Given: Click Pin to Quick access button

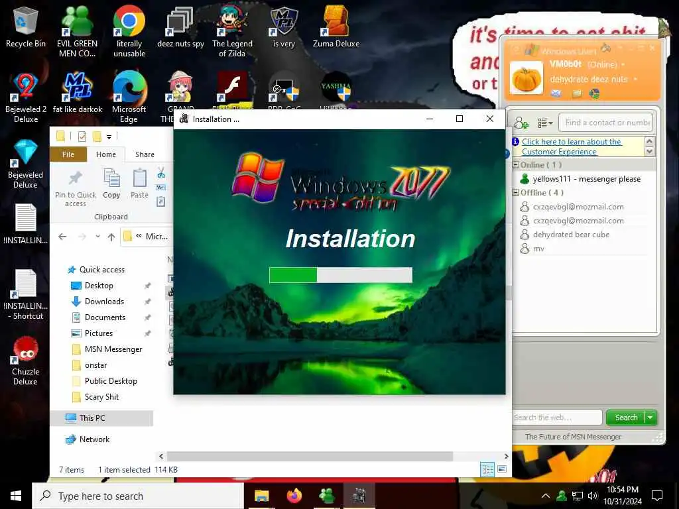Looking at the screenshot, I should coord(76,188).
